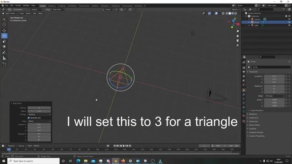Open the File menu
Viewport: 292px width, 164px height.
pos(7,5)
